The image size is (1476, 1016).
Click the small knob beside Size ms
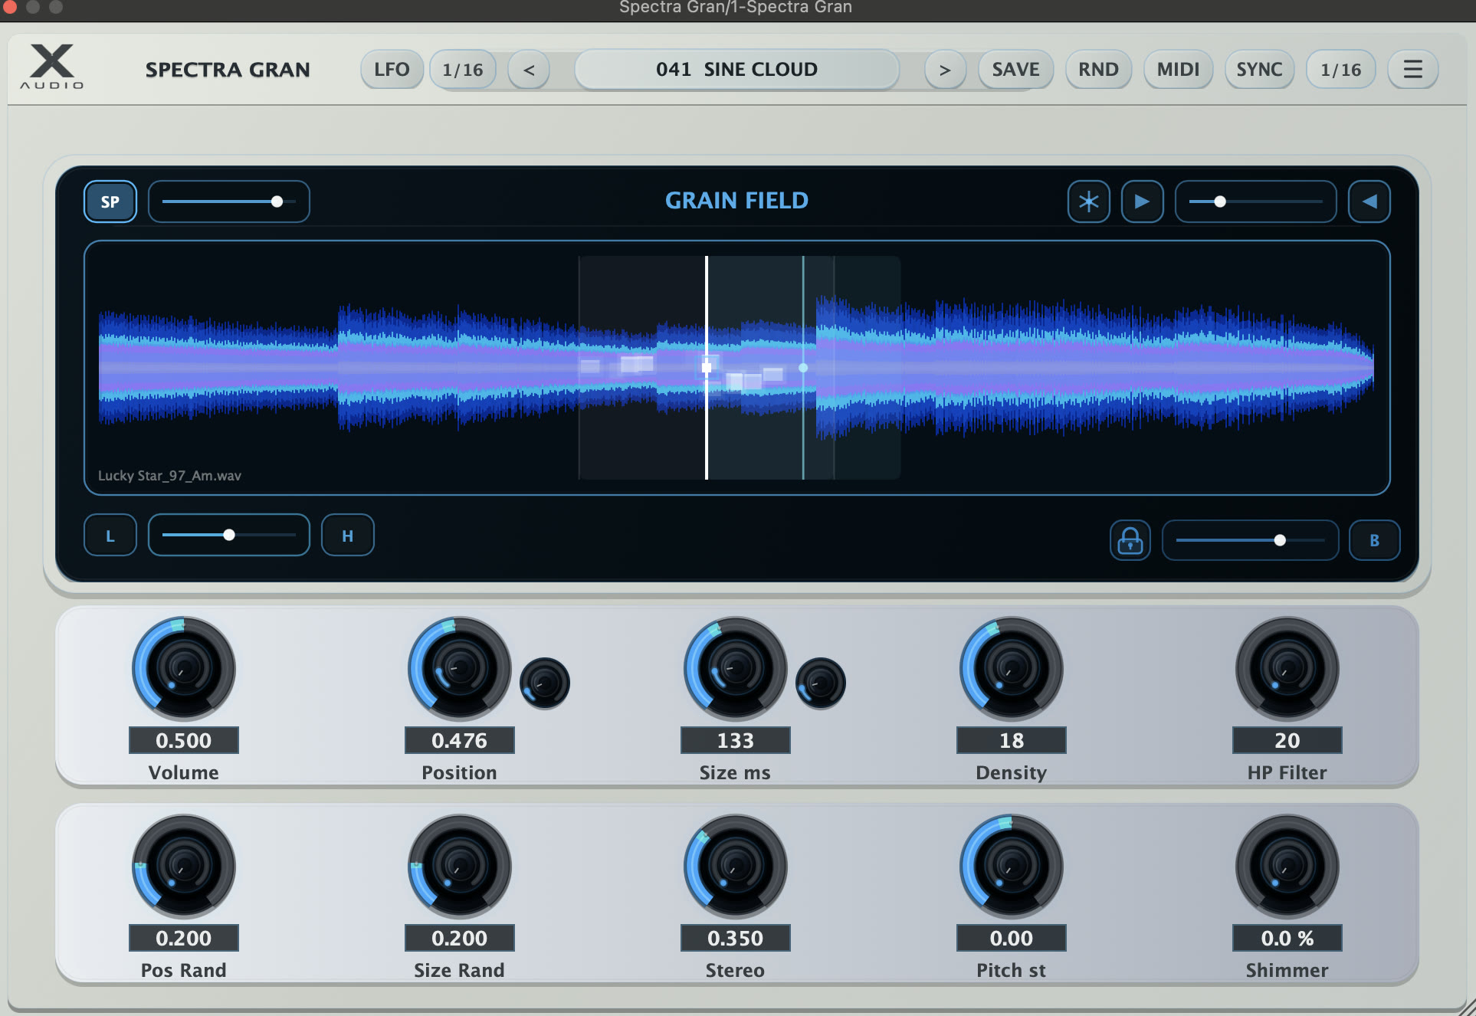point(821,683)
